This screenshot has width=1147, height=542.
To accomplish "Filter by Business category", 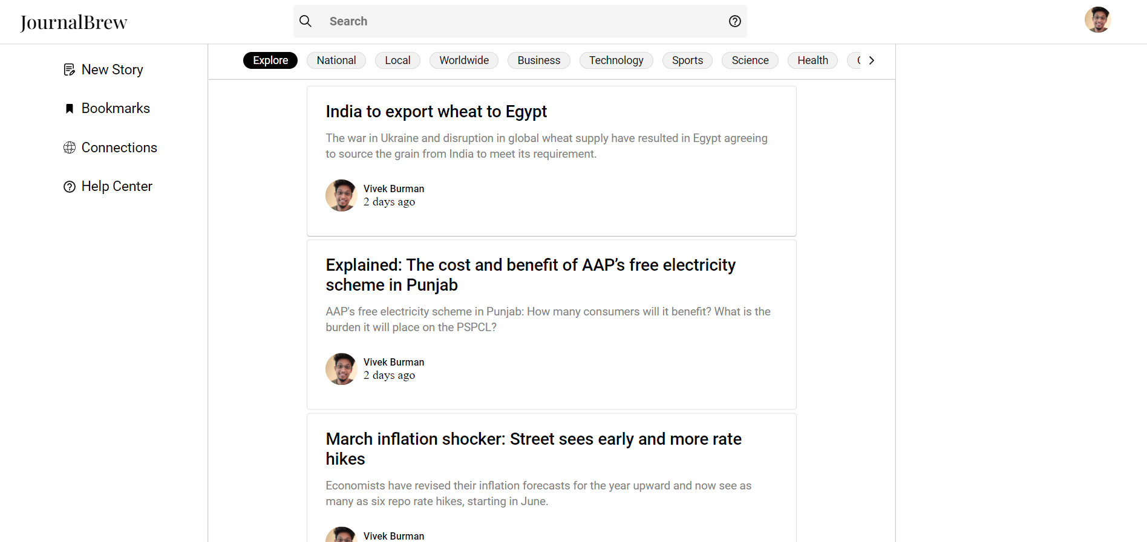I will coord(539,60).
